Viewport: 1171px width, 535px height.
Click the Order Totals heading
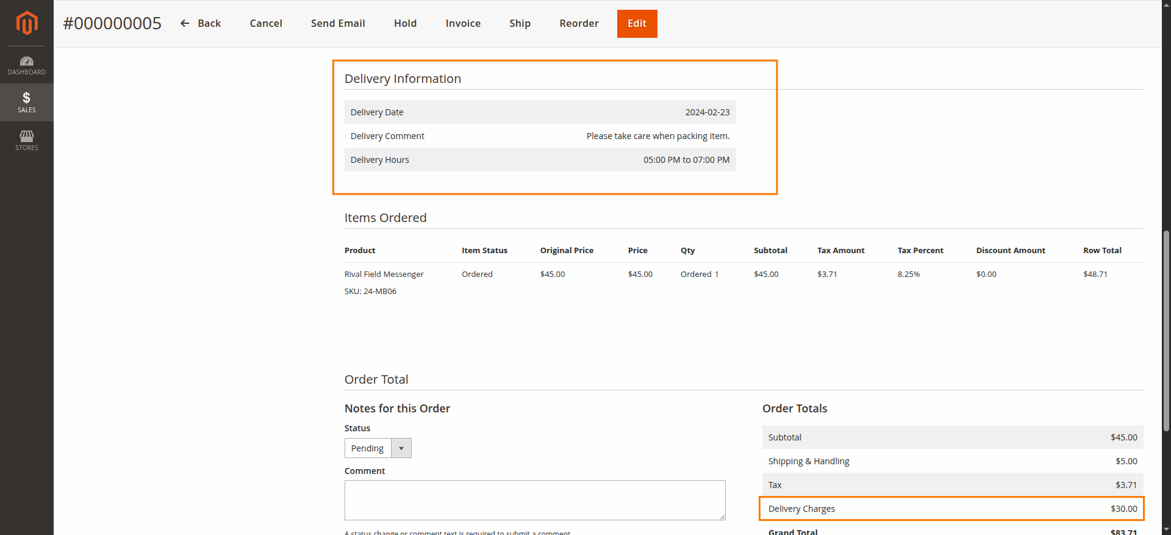[x=795, y=408]
